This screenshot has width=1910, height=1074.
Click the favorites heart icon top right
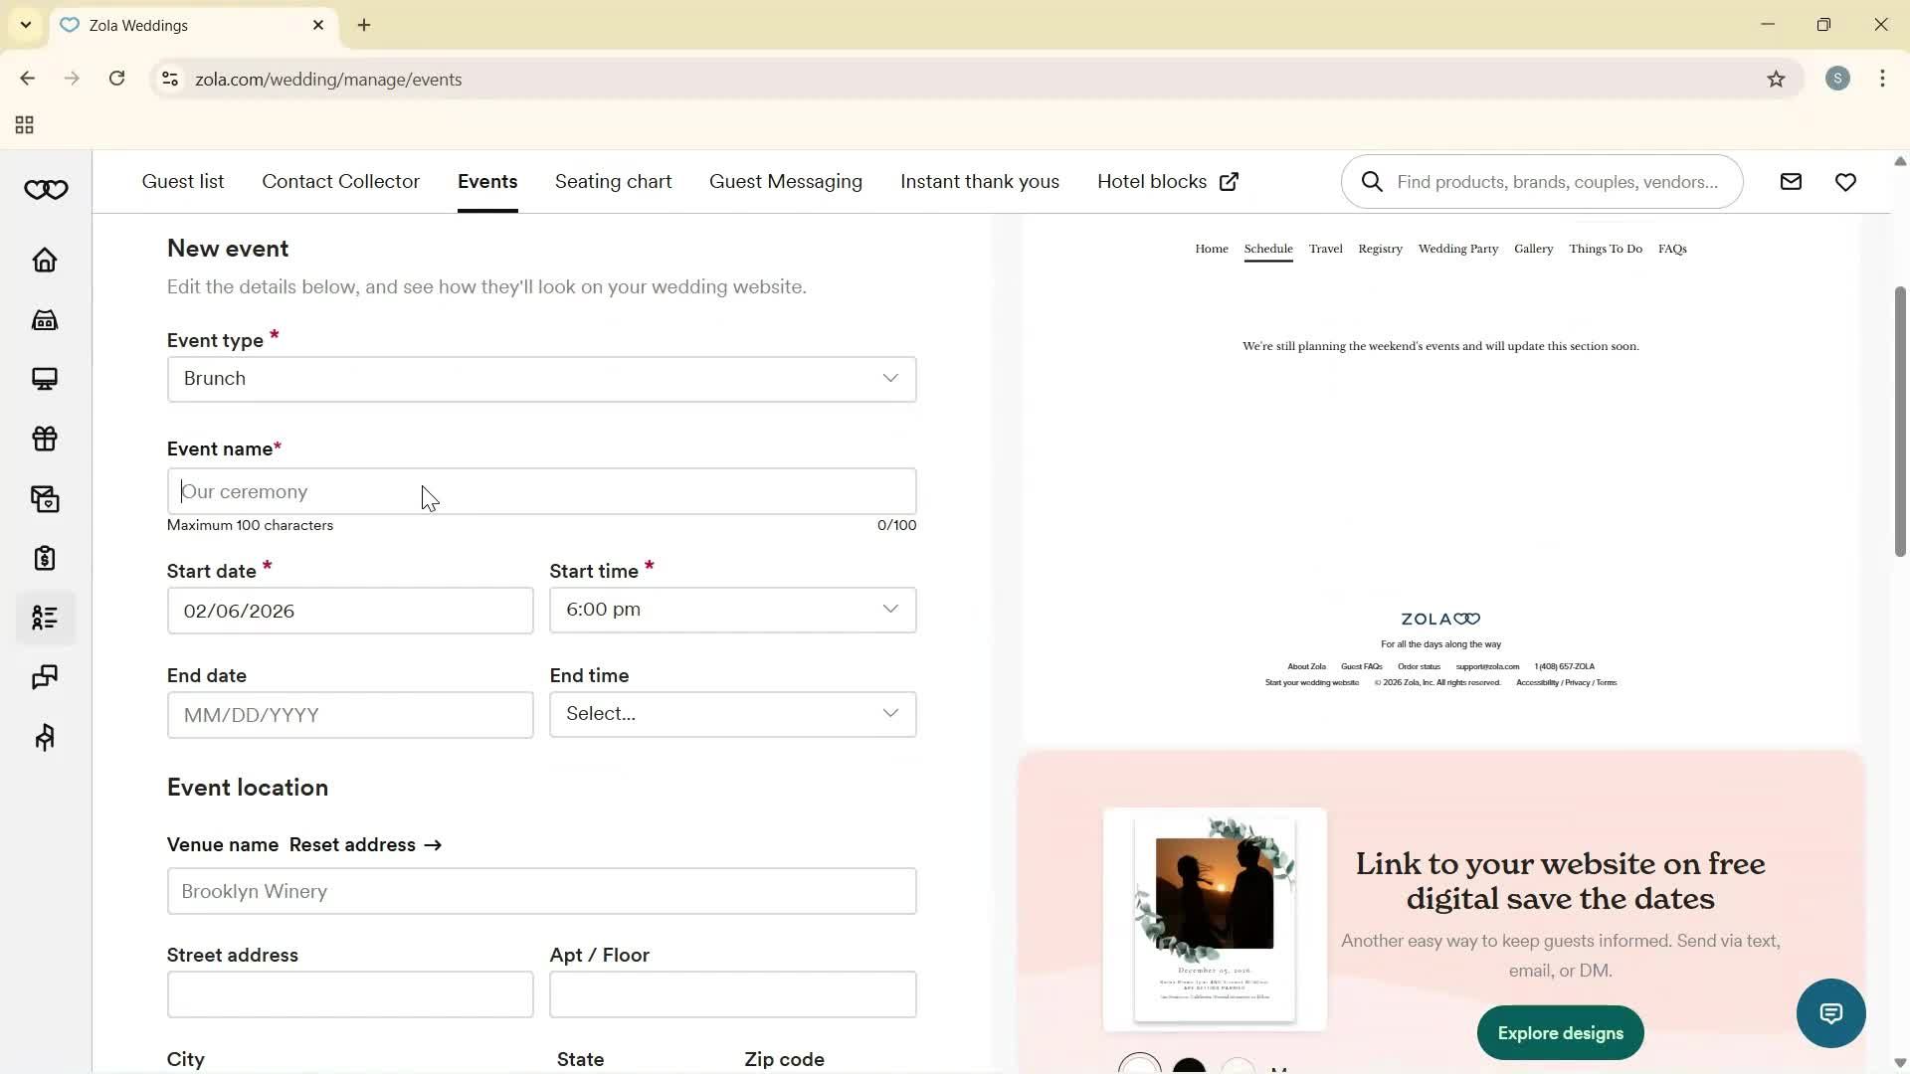[x=1846, y=181]
